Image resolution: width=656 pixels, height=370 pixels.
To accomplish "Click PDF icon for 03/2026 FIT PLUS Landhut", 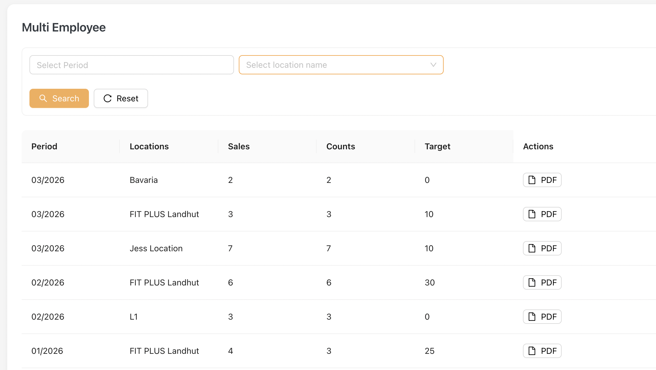I will pos(532,214).
